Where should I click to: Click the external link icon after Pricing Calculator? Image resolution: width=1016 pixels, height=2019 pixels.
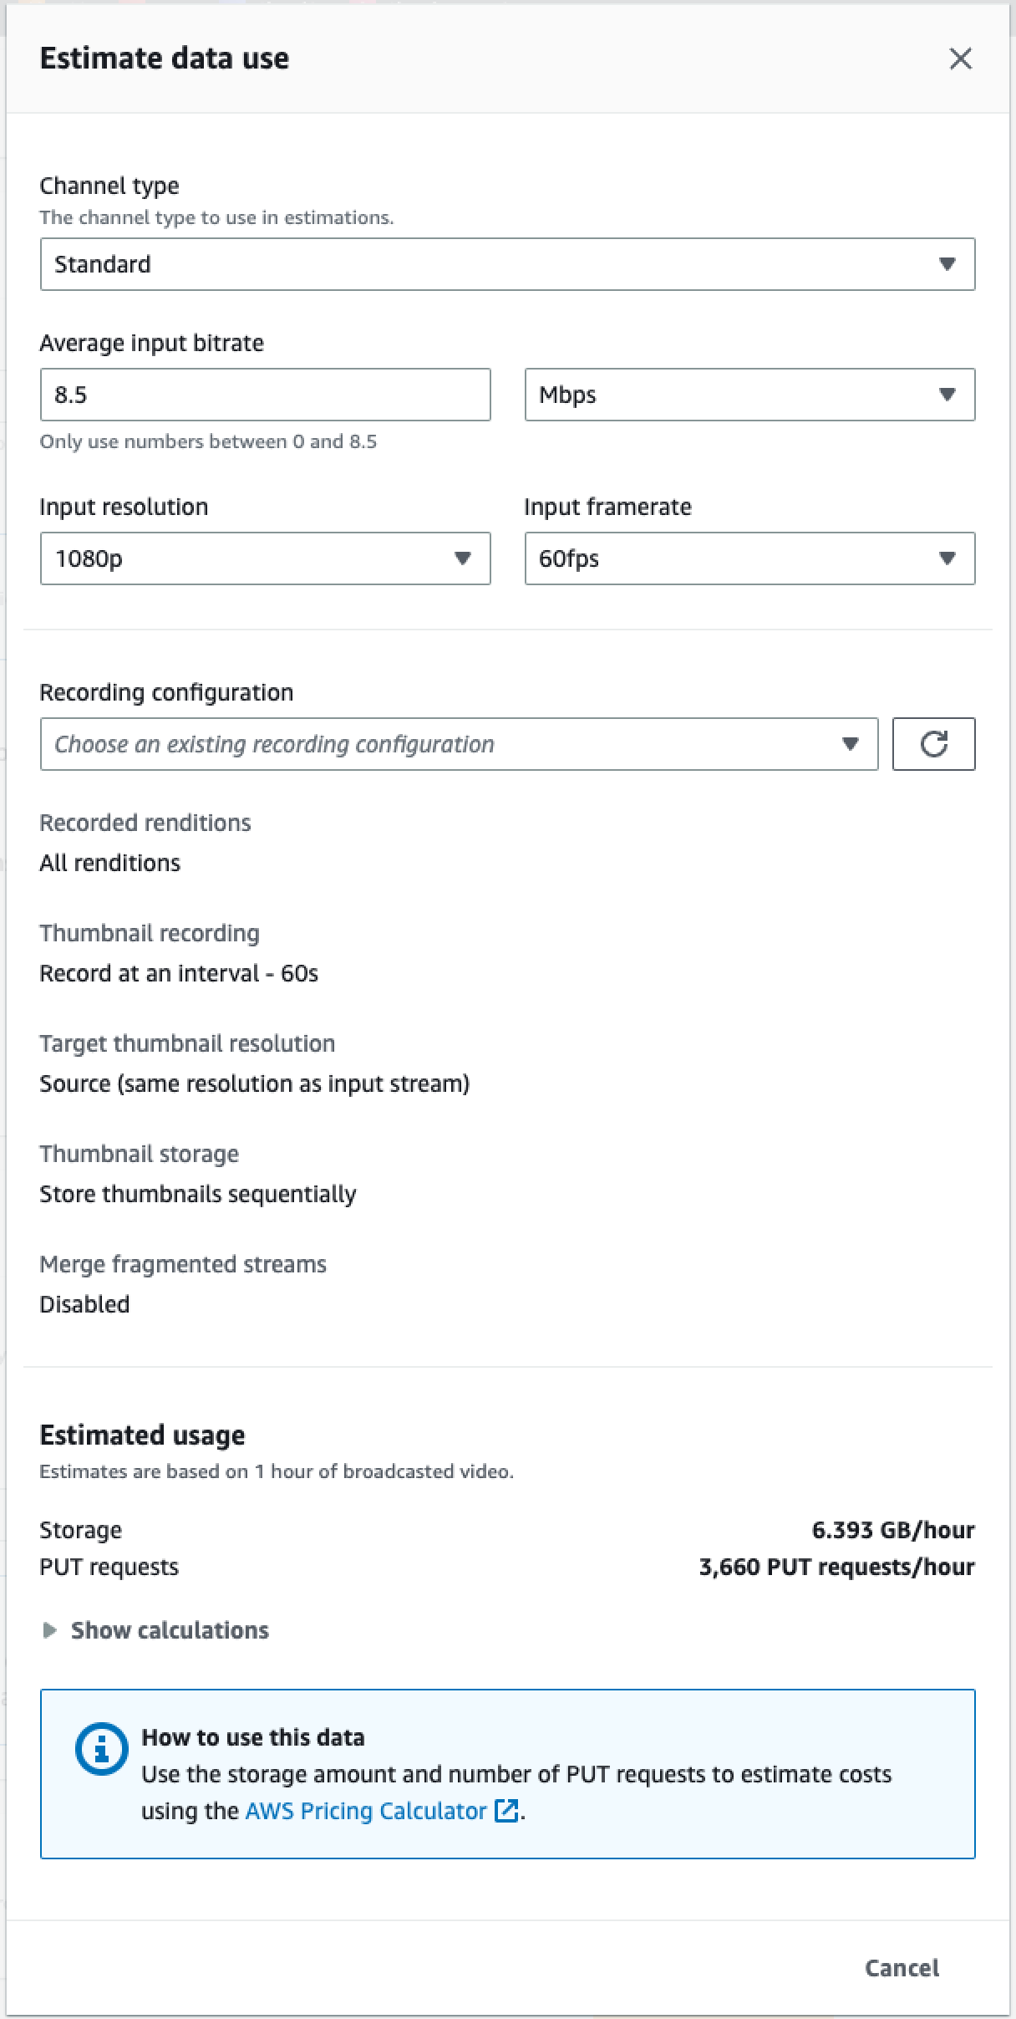[506, 1811]
